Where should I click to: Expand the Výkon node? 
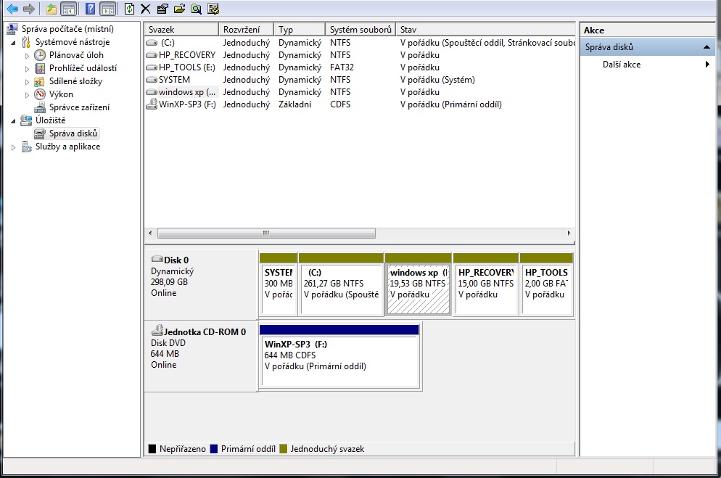tap(27, 95)
